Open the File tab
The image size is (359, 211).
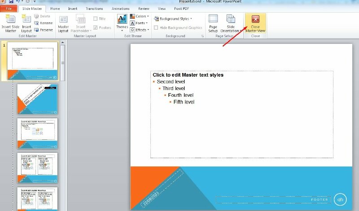pyautogui.click(x=9, y=9)
